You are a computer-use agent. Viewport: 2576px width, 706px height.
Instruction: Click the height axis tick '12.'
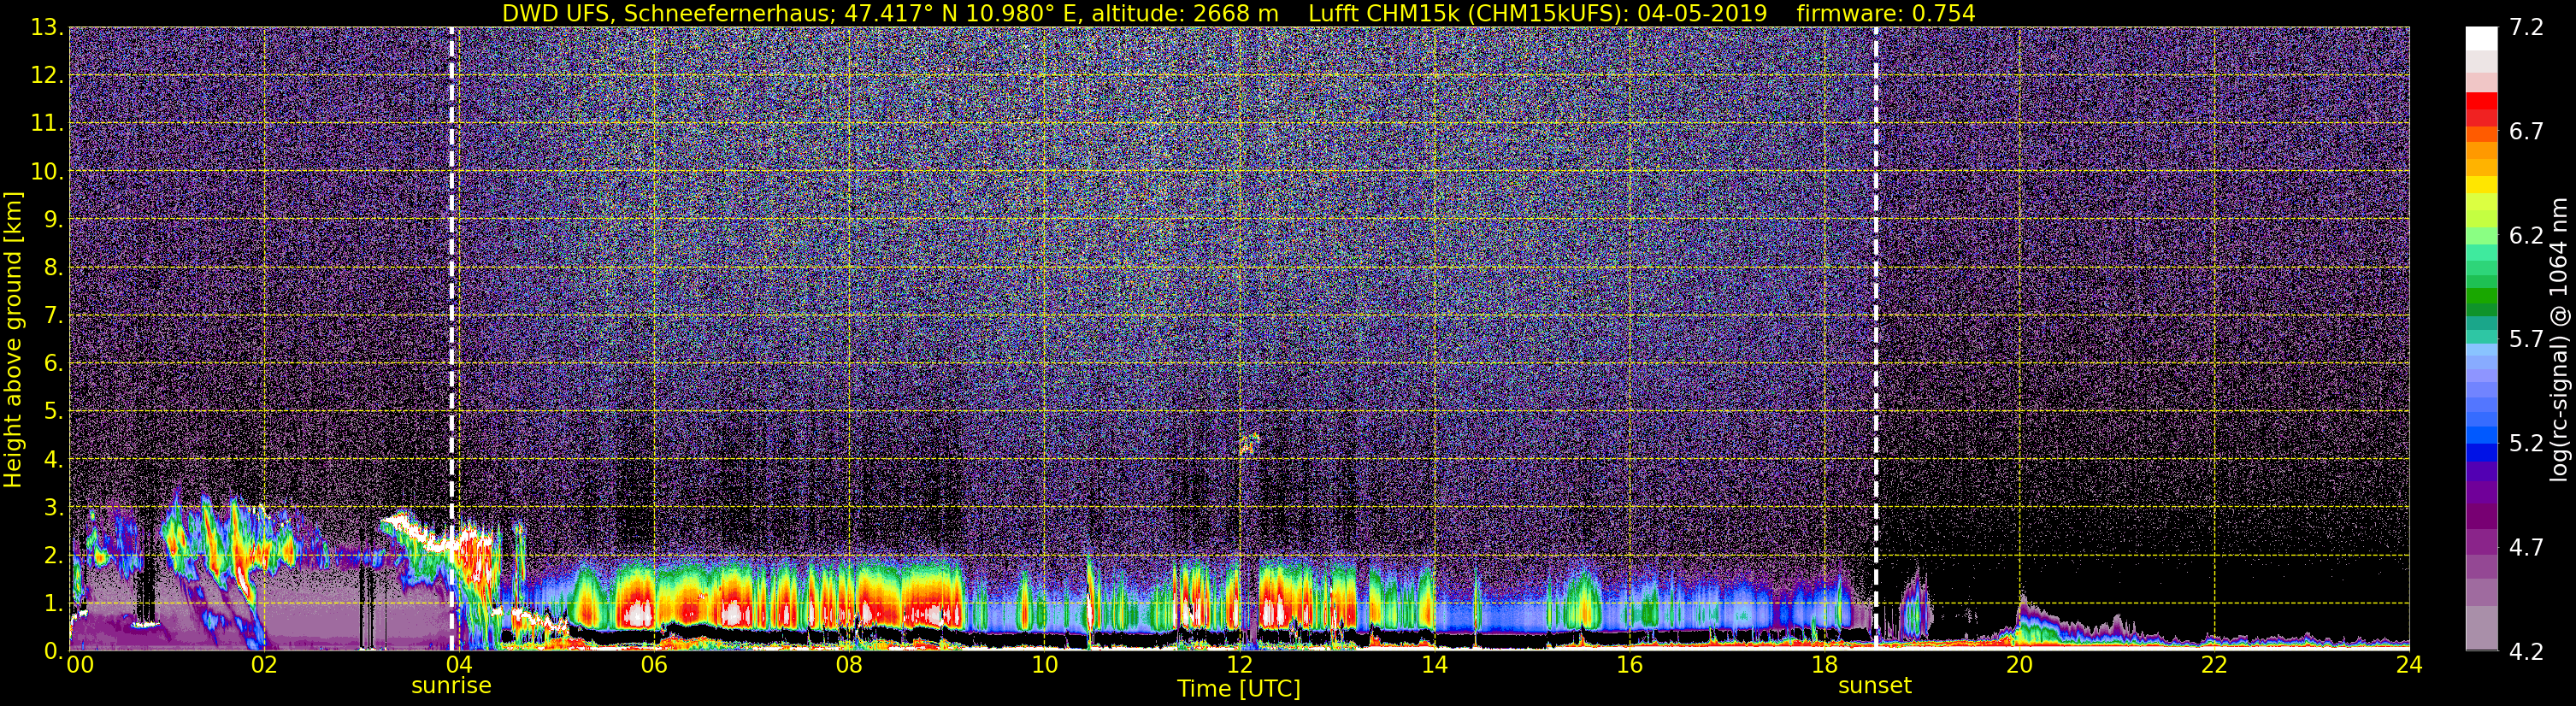[x=46, y=76]
